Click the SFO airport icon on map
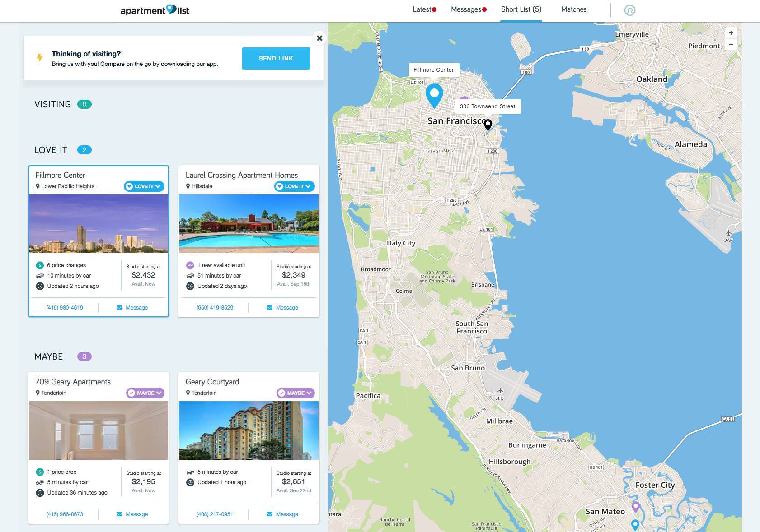Image resolution: width=760 pixels, height=532 pixels. click(500, 391)
